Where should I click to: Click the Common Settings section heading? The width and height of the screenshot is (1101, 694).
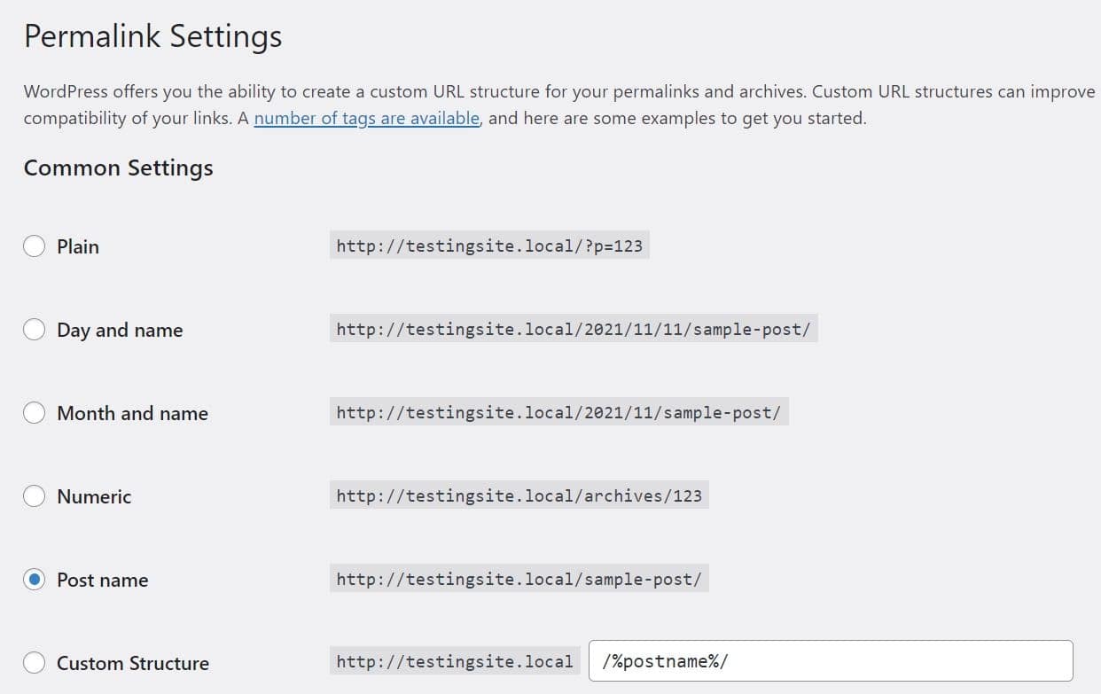(x=117, y=168)
